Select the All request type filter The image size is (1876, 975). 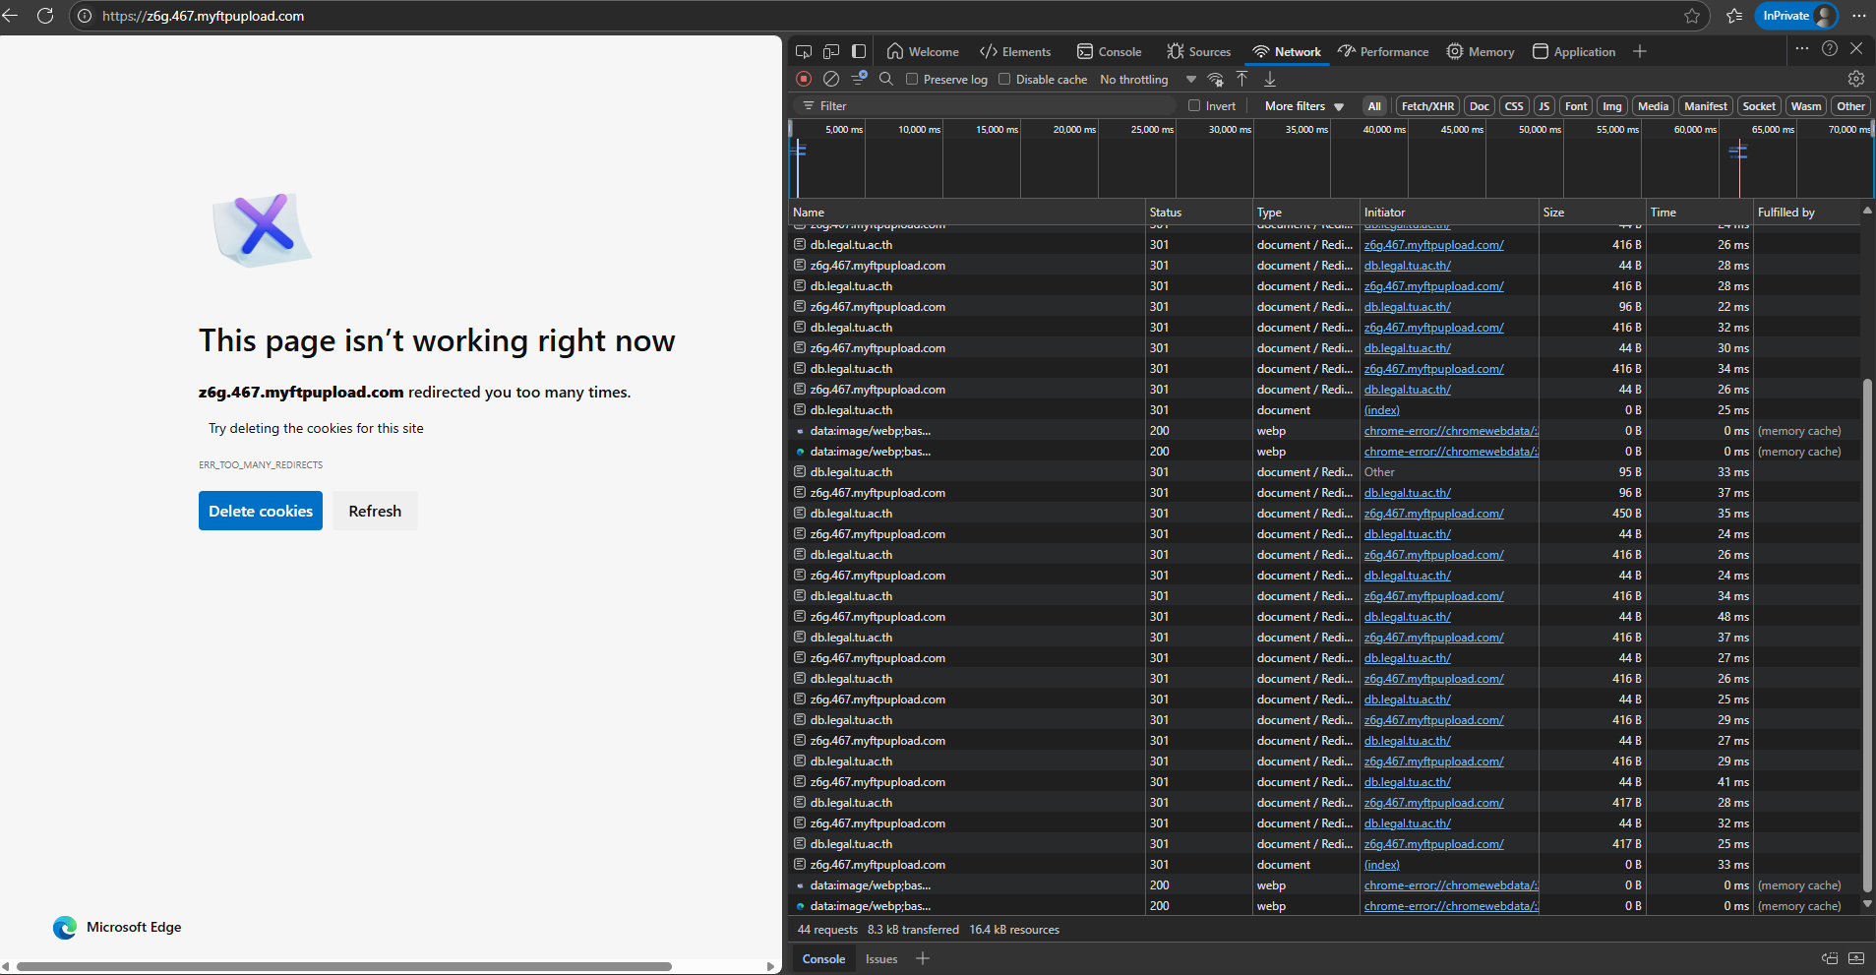point(1374,106)
